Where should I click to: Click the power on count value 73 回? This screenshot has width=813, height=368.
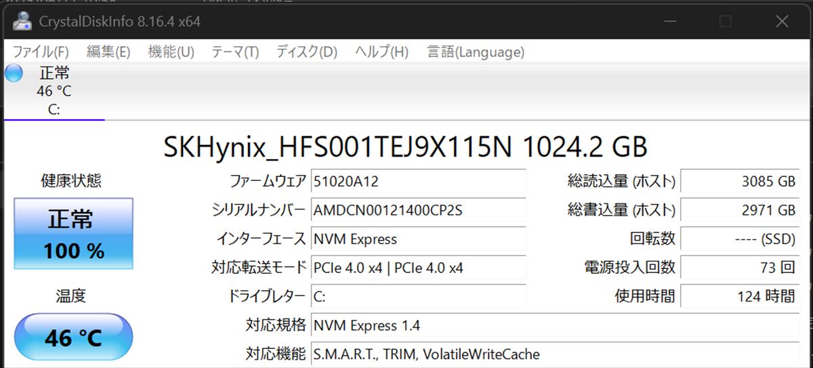click(x=740, y=268)
